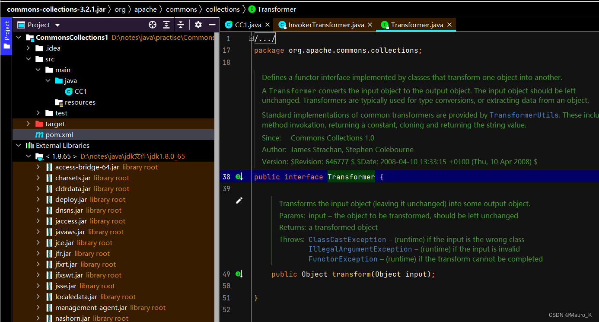Click the commons breadcrumb

tap(182, 9)
